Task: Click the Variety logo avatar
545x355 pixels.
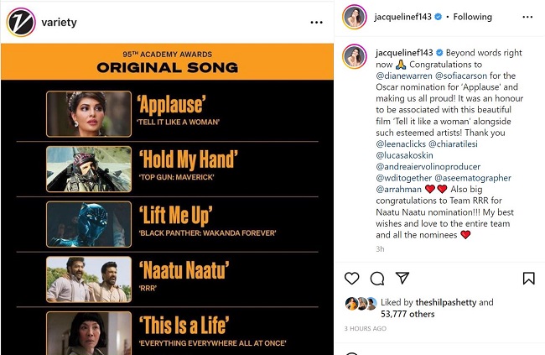Action: 21,23
